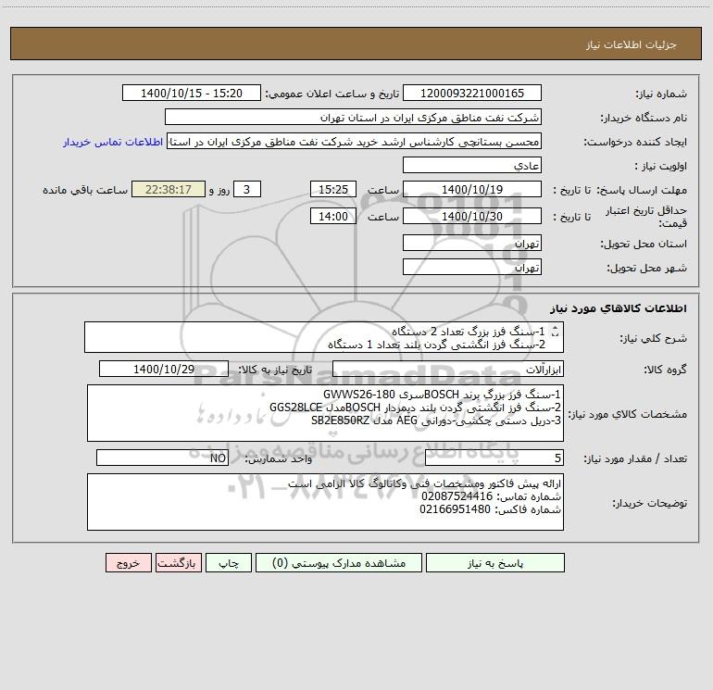Click the label 'واحد شمارش:'
Screen dimensions: 713x690
pyautogui.click(x=279, y=459)
